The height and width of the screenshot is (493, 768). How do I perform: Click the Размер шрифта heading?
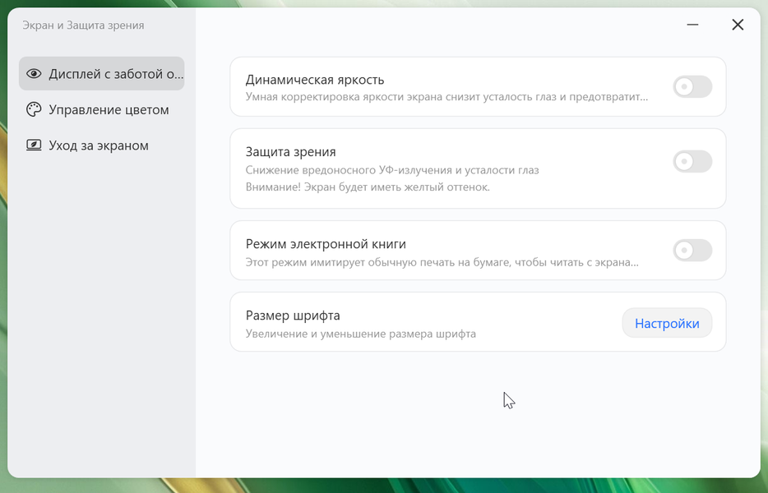[293, 316]
